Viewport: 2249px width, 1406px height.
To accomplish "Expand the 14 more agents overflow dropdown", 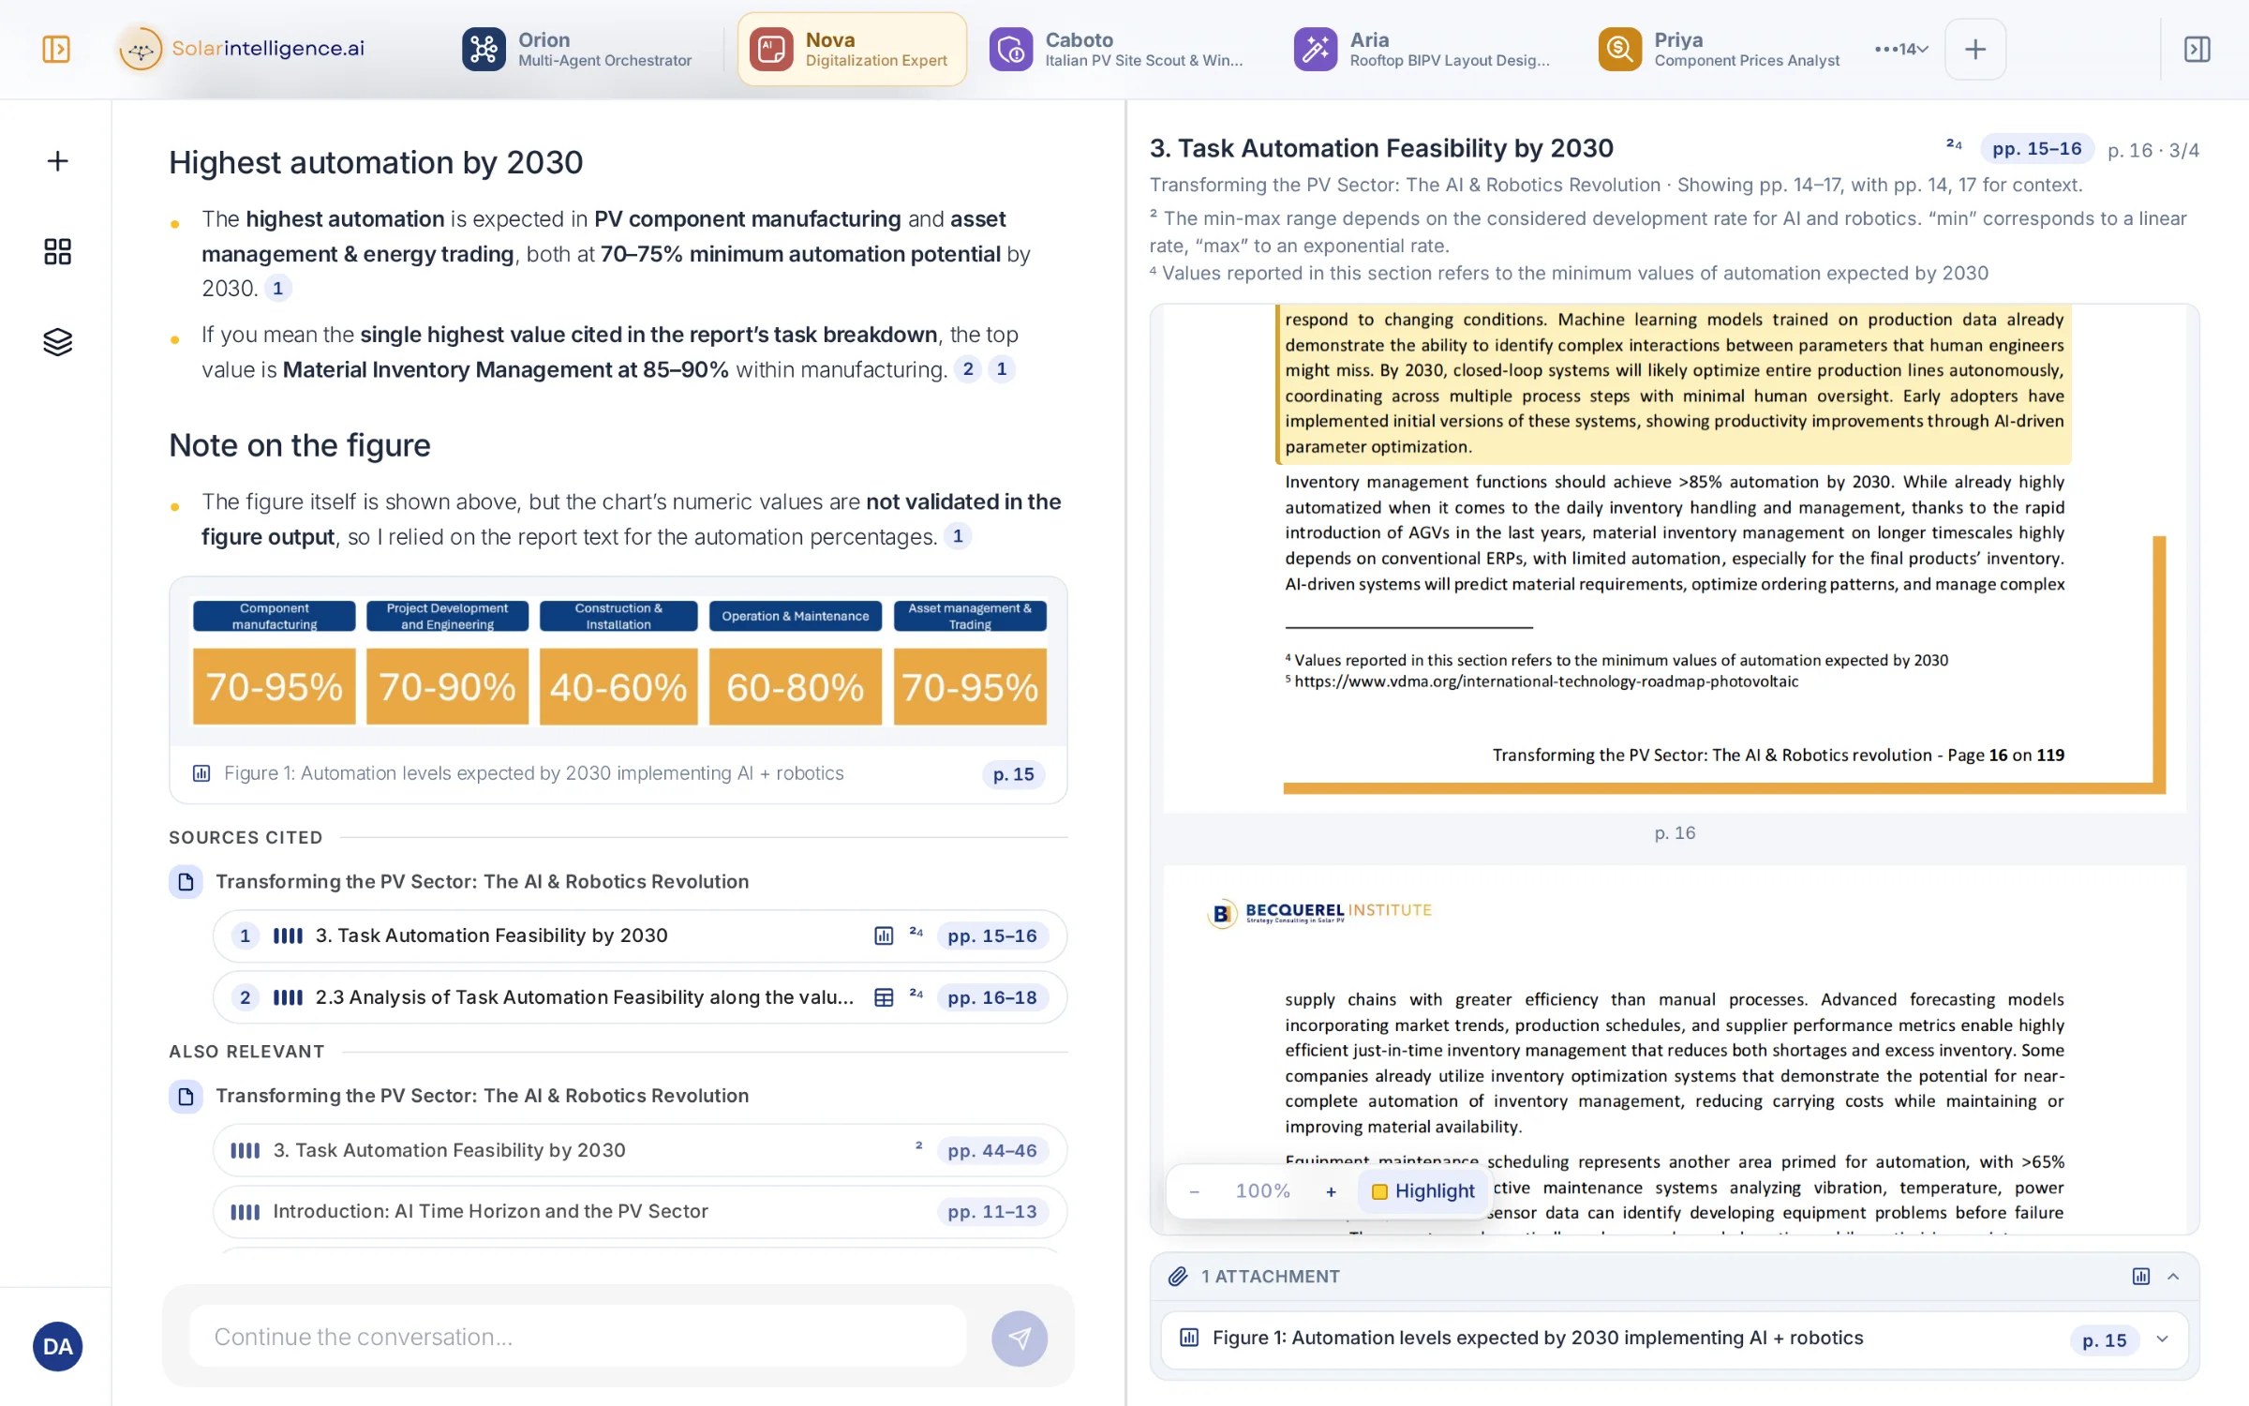I will (1901, 49).
